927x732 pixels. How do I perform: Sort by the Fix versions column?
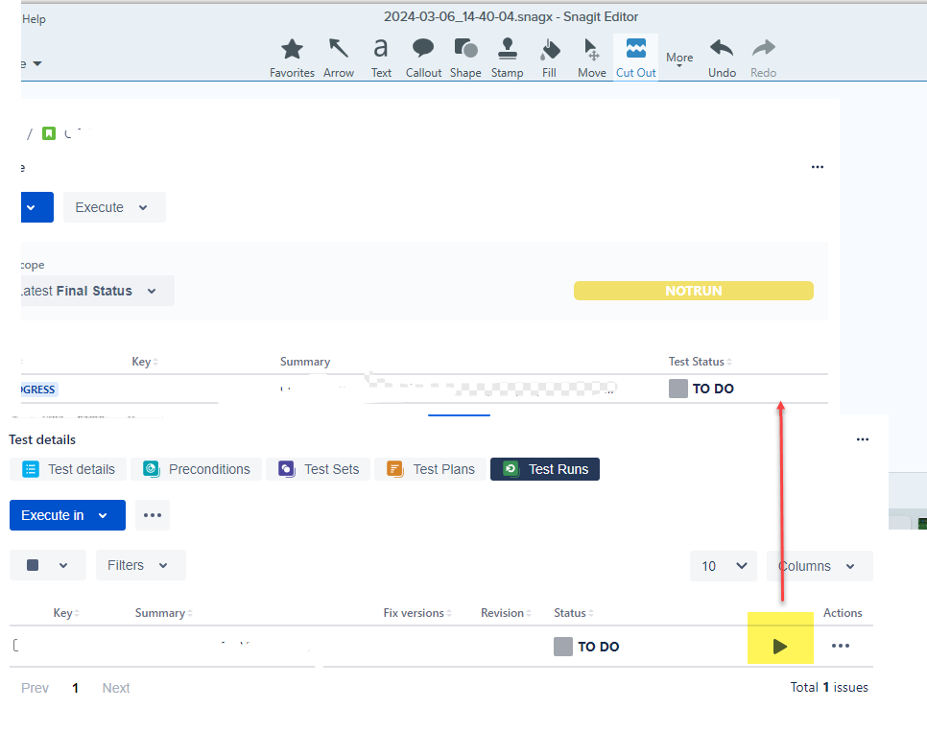tap(417, 613)
